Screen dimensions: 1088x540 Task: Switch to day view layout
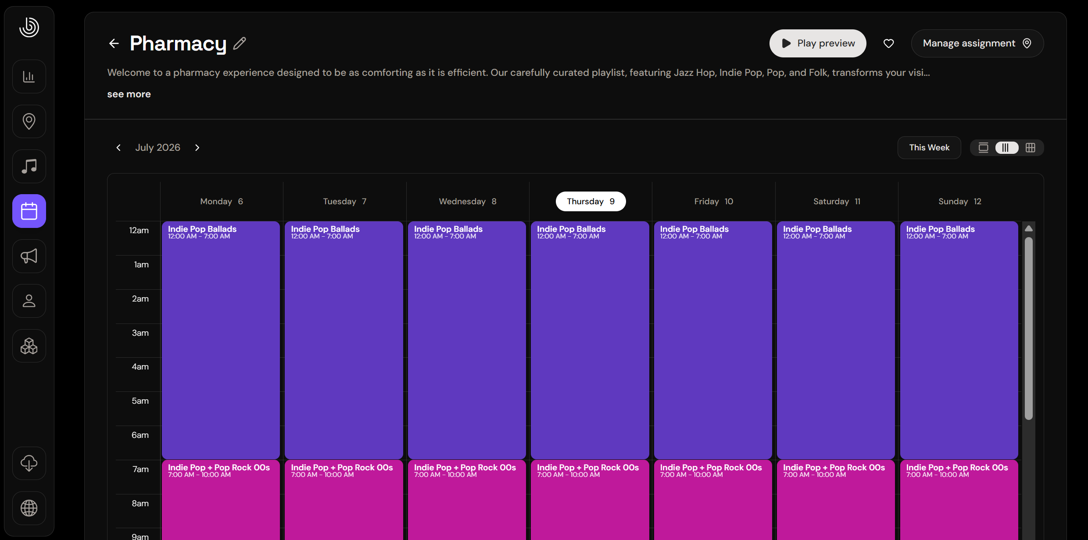(984, 148)
